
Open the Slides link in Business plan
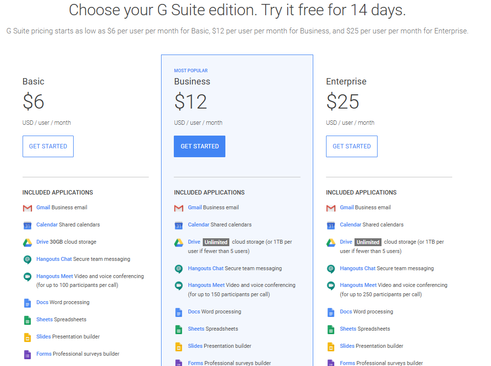click(195, 346)
